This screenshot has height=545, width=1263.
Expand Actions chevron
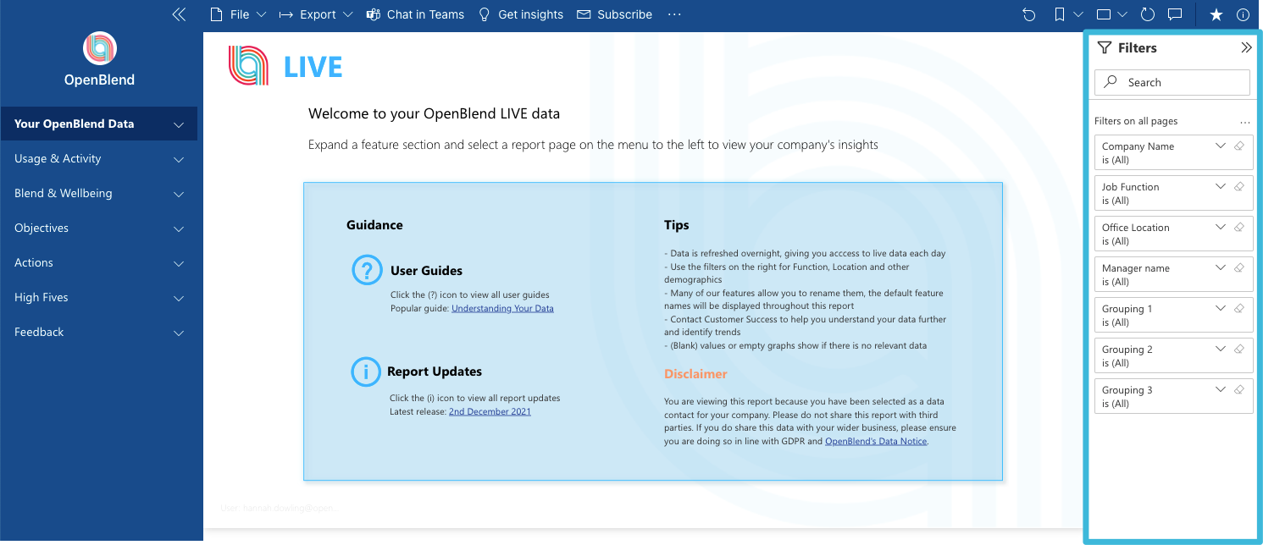[179, 263]
